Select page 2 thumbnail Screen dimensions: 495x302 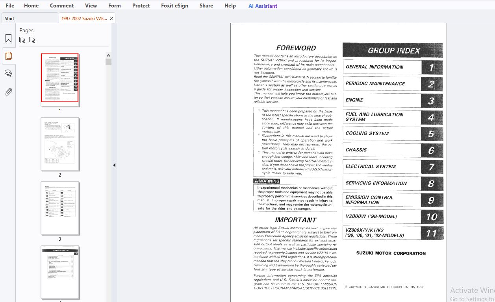click(x=60, y=144)
